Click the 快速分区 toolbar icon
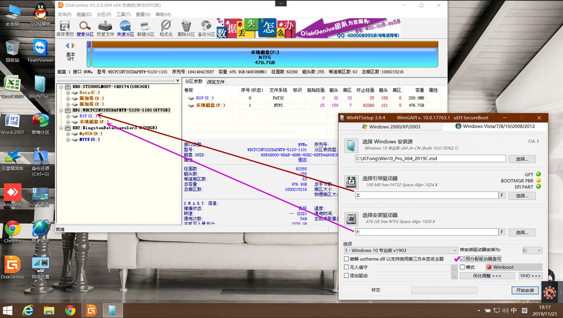This screenshot has height=318, width=563. [x=125, y=28]
